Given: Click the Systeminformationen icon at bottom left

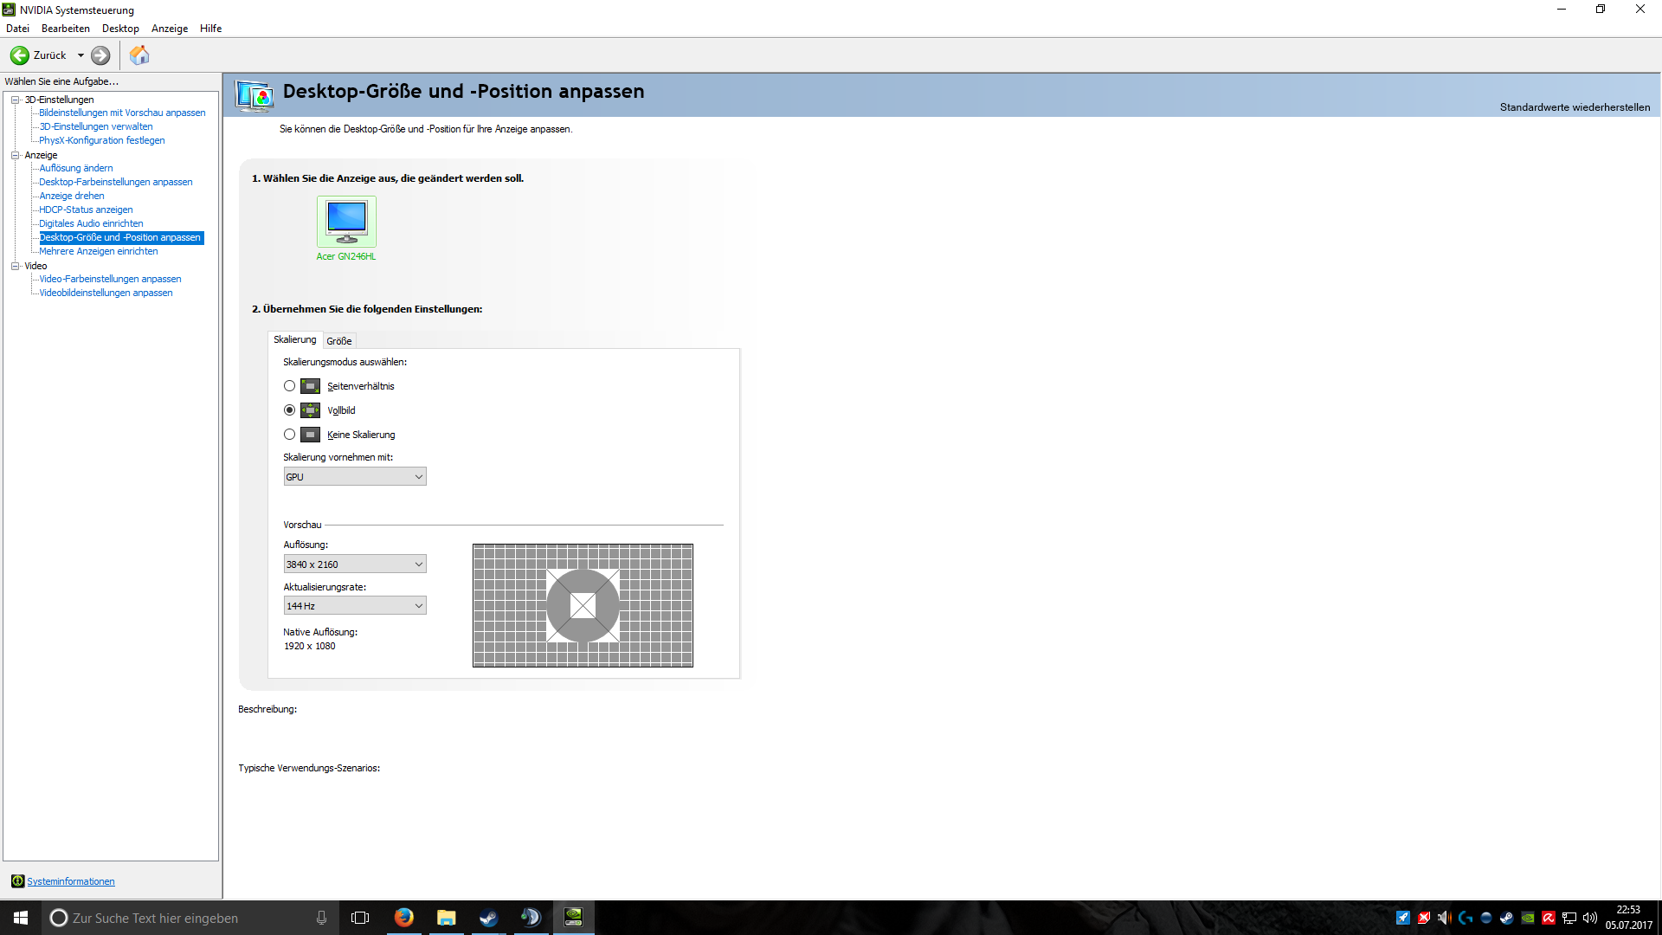Looking at the screenshot, I should pyautogui.click(x=17, y=881).
